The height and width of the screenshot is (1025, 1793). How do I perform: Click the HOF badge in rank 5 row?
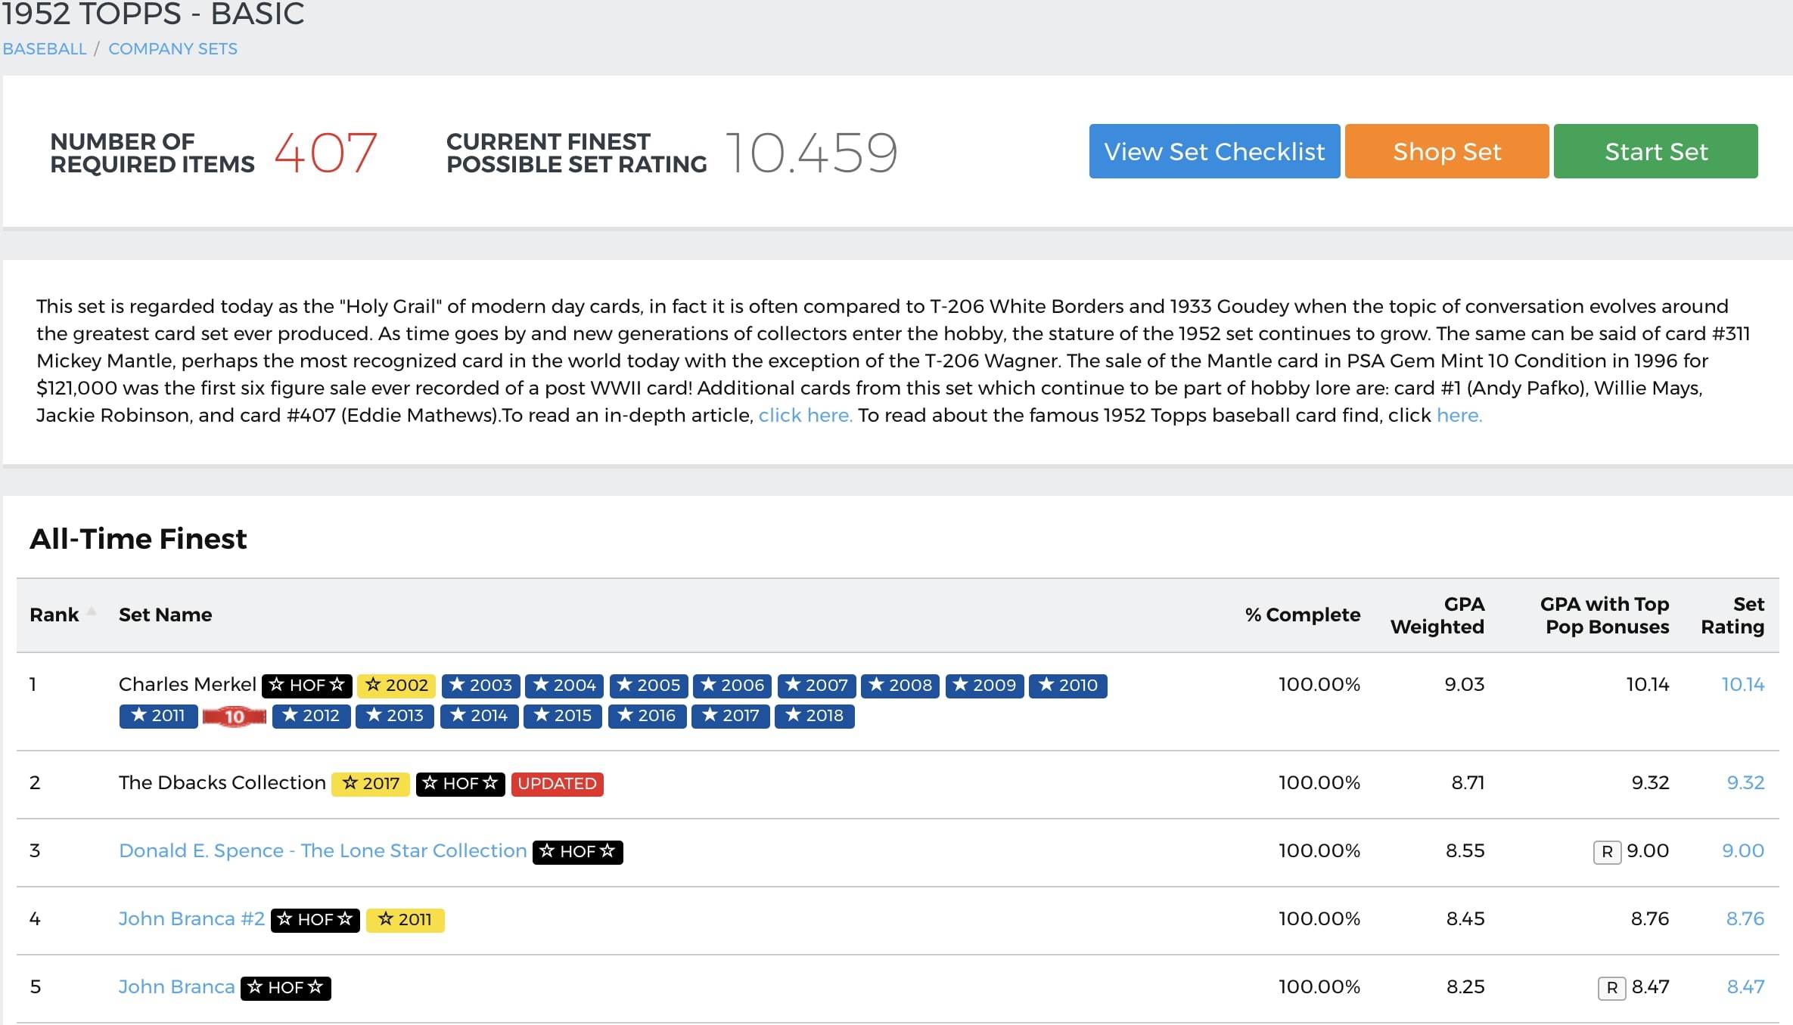[285, 988]
